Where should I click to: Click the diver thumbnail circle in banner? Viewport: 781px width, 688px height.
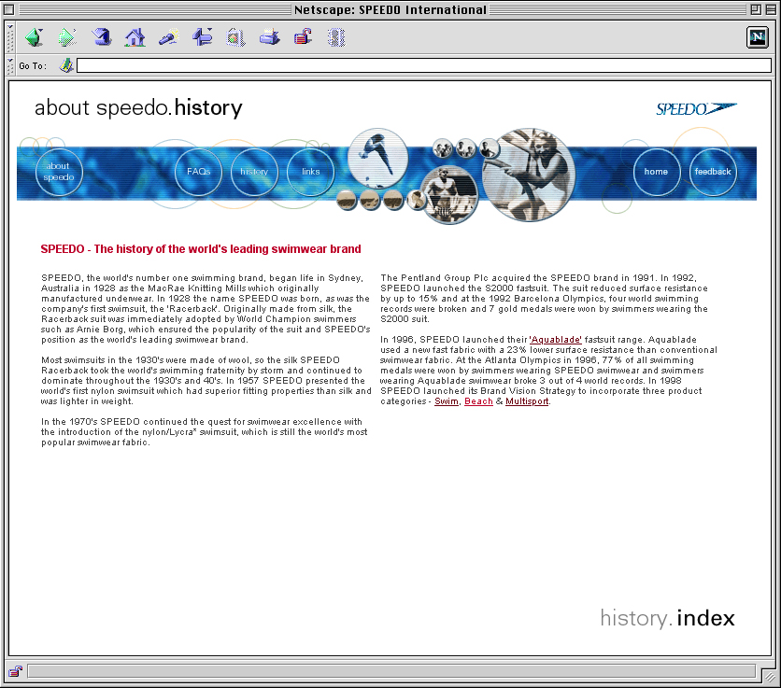377,157
